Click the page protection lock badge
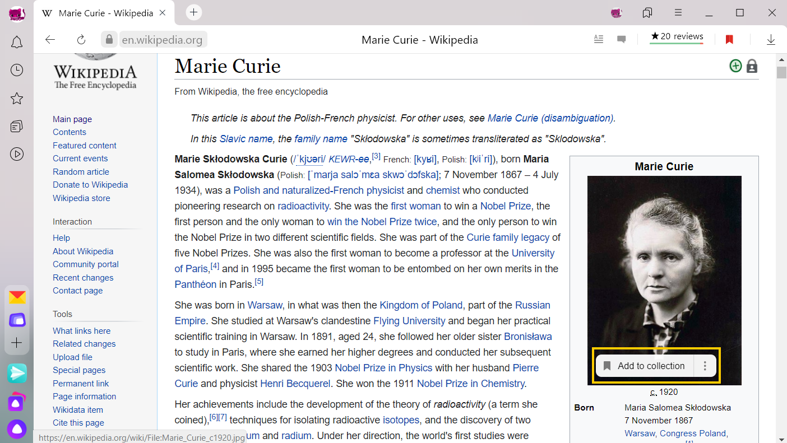Viewport: 787px width, 443px height. click(752, 66)
